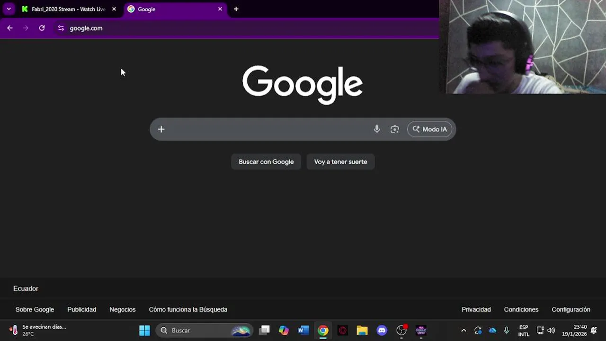Screen dimensions: 606x341
Task: Open Configuración footer menu
Action: (571, 309)
